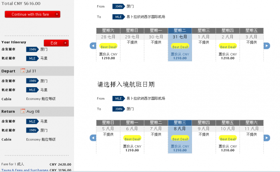Click the Return section header
Viewport: 280px width, 172px height.
point(8,111)
